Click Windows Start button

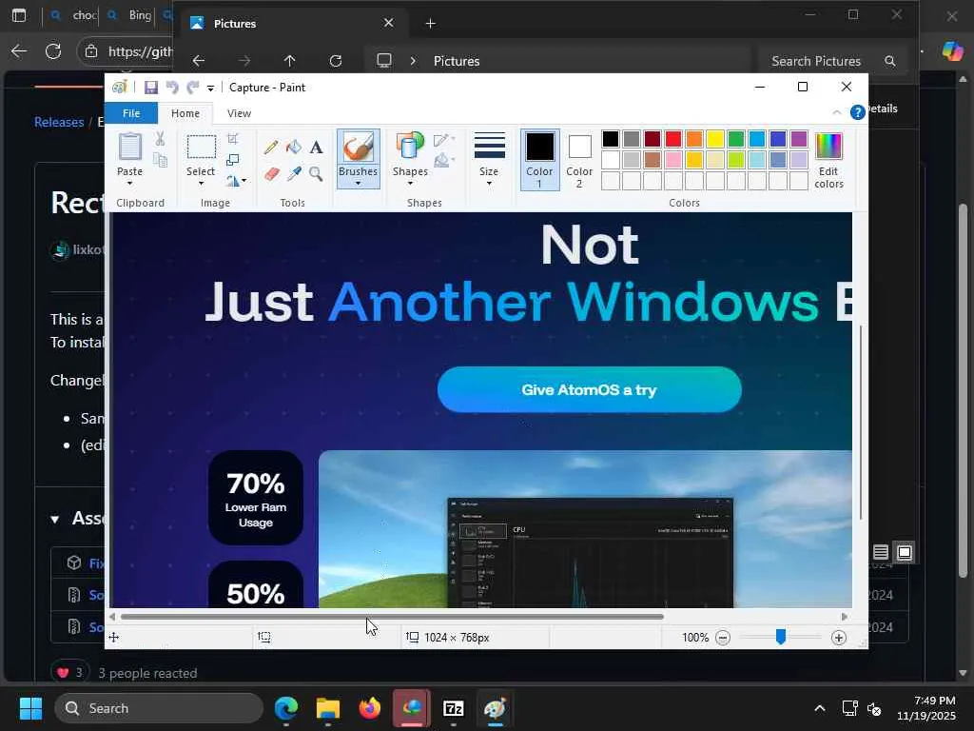(30, 708)
